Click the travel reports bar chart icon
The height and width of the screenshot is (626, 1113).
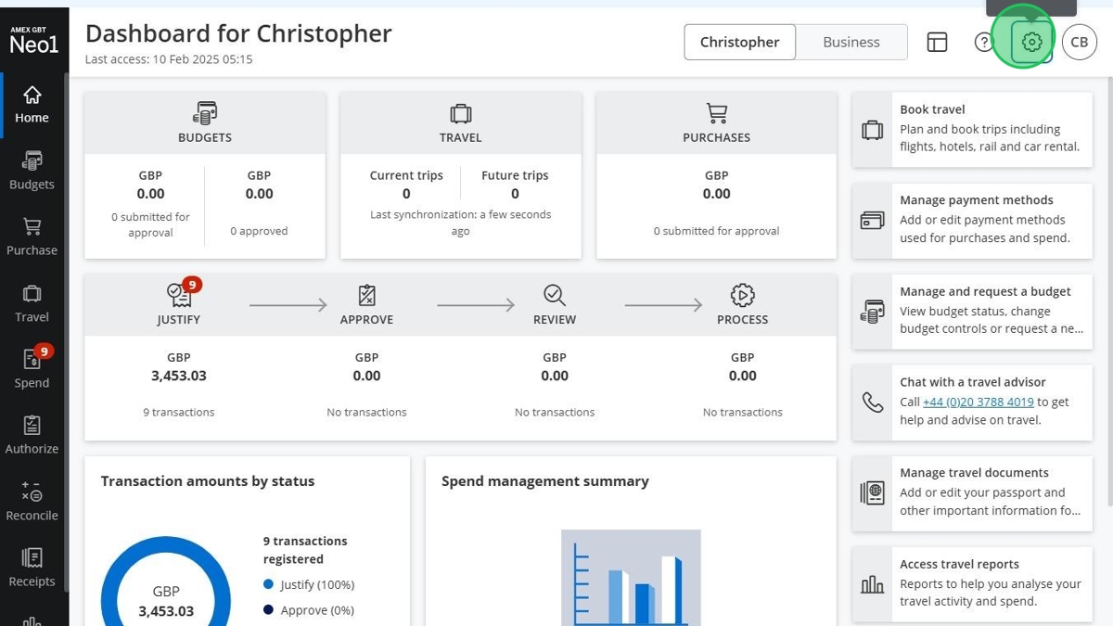point(872,584)
